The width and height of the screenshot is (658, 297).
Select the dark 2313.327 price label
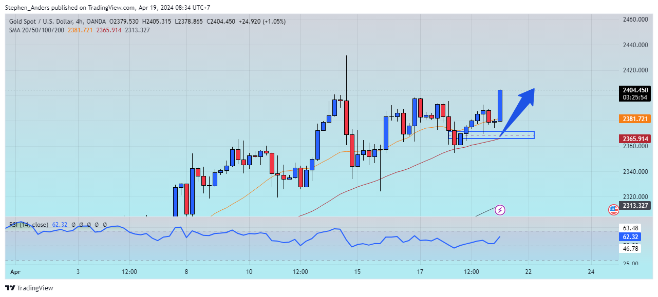pos(635,206)
